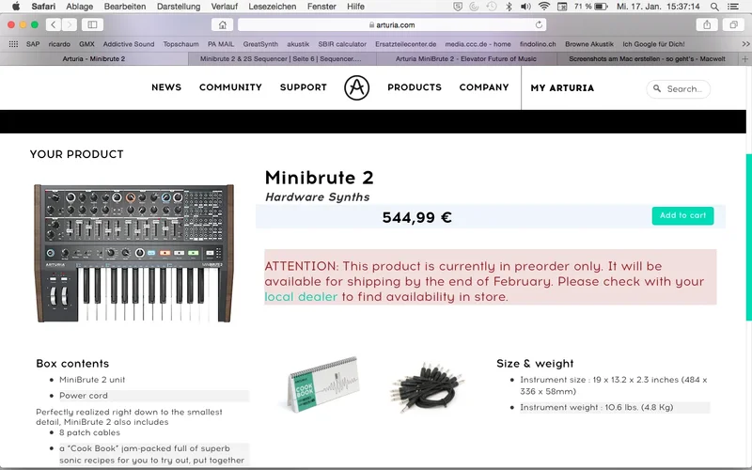Viewport: 752px width, 470px height.
Task: Open the Share sheet icon in Safari
Action: 707,24
